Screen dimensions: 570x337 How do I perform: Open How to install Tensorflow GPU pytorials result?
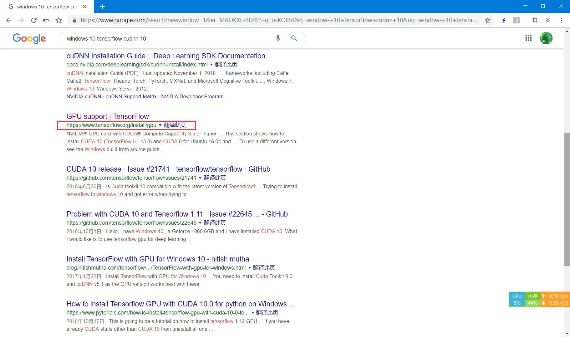pyautogui.click(x=181, y=304)
